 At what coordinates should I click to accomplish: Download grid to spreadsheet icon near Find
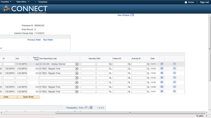click(x=91, y=108)
